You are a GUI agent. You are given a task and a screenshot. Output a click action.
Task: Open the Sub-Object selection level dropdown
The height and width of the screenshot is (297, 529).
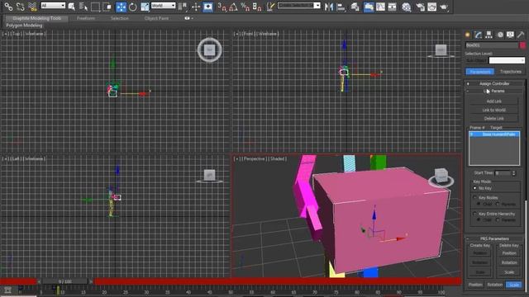(507, 60)
